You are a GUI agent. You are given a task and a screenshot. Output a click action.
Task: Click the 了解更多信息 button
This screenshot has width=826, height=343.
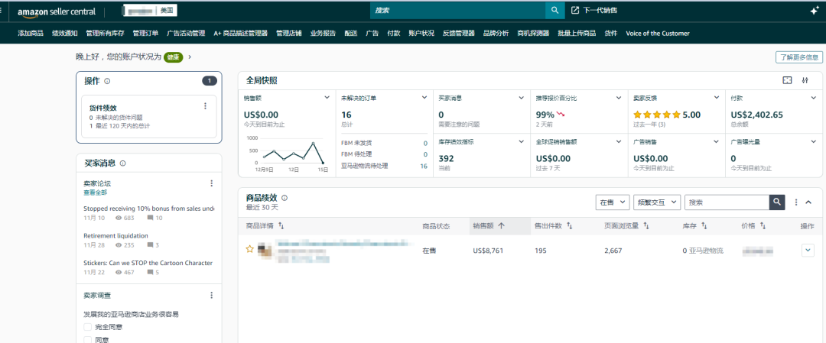(x=798, y=57)
